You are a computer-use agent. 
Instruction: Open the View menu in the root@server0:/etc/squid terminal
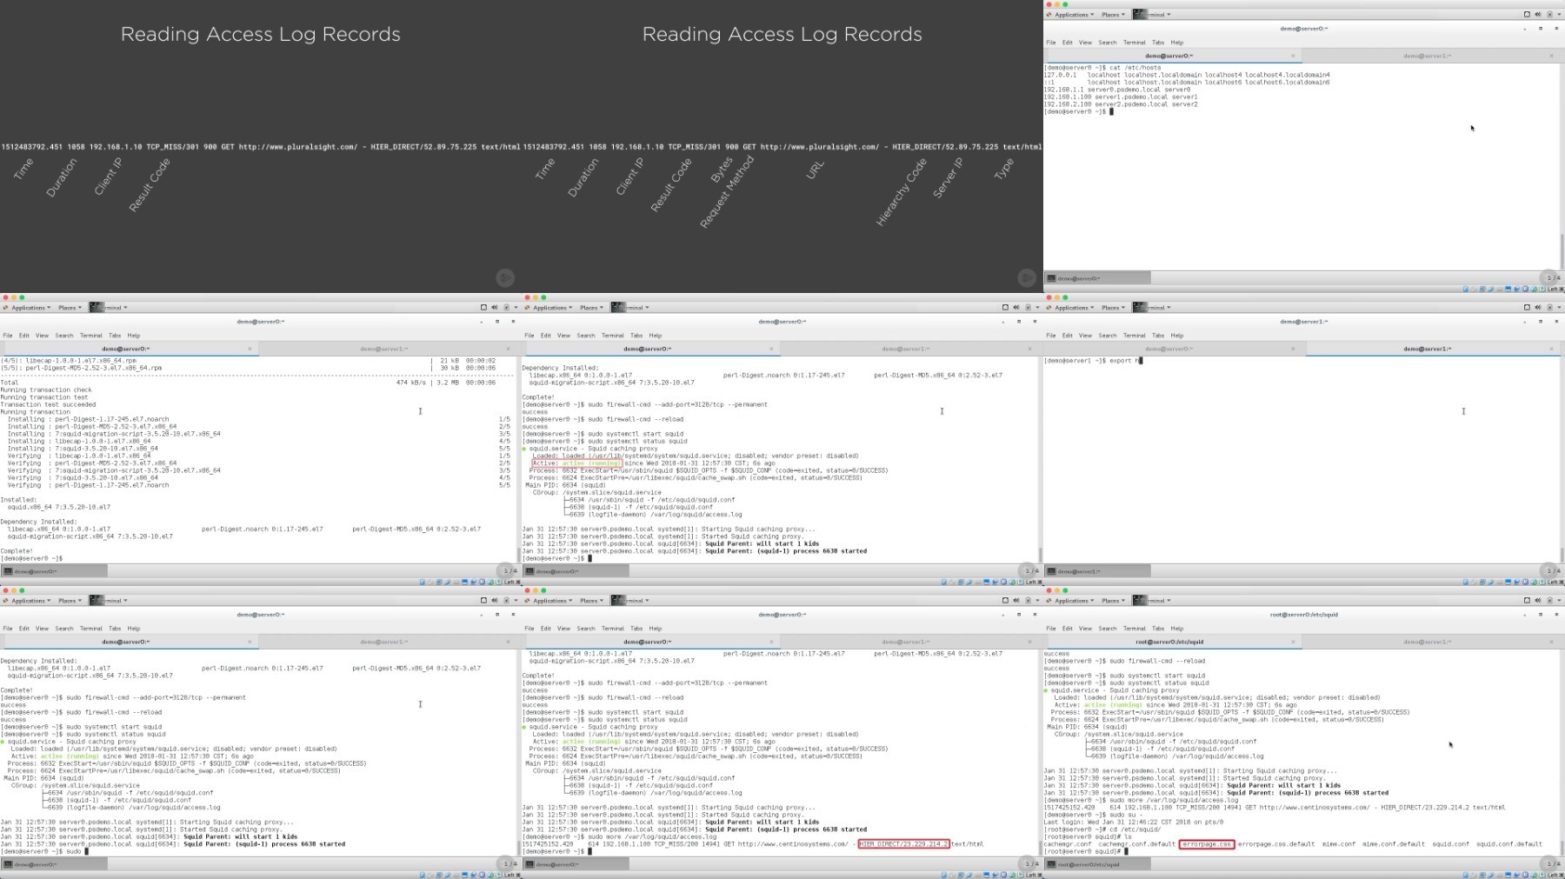tap(1085, 629)
